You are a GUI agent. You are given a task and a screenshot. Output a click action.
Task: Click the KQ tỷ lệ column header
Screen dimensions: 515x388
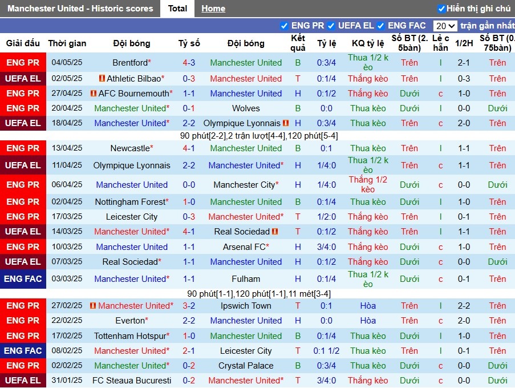point(368,43)
